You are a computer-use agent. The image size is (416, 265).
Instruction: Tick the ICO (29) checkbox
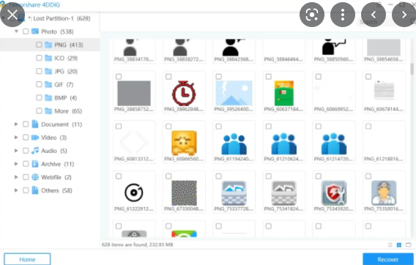[39, 58]
